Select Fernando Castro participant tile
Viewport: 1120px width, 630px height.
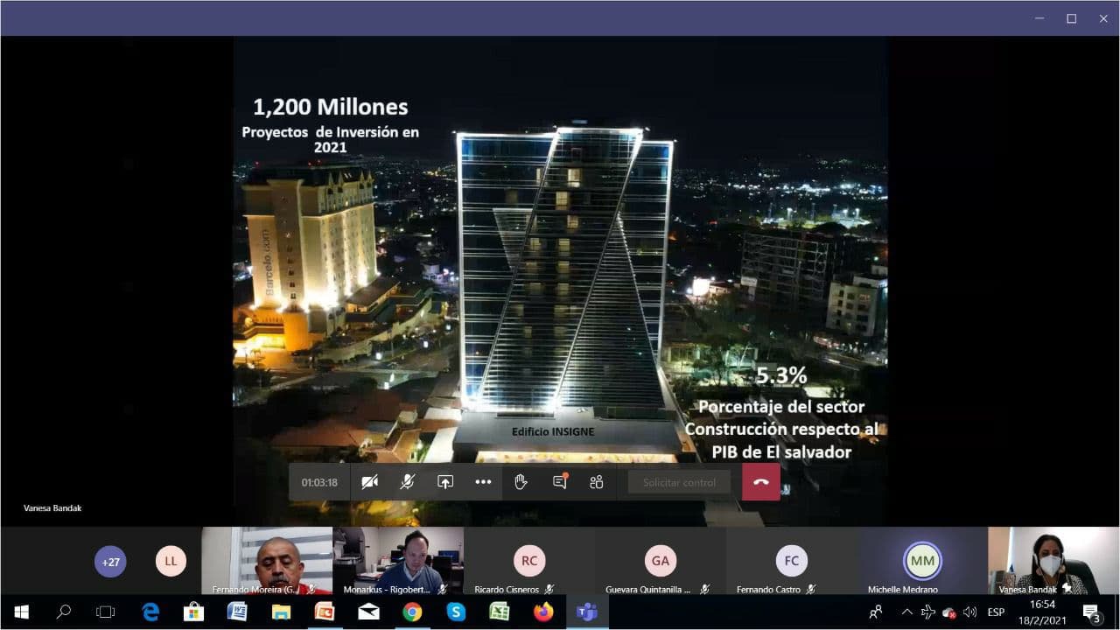pyautogui.click(x=792, y=561)
